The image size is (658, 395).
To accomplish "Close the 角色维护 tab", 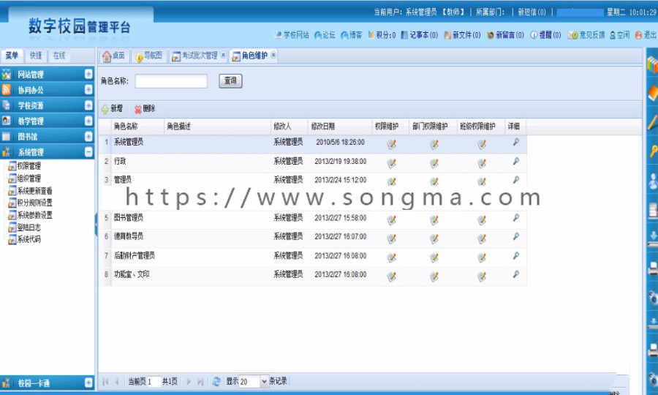I will pos(273,55).
